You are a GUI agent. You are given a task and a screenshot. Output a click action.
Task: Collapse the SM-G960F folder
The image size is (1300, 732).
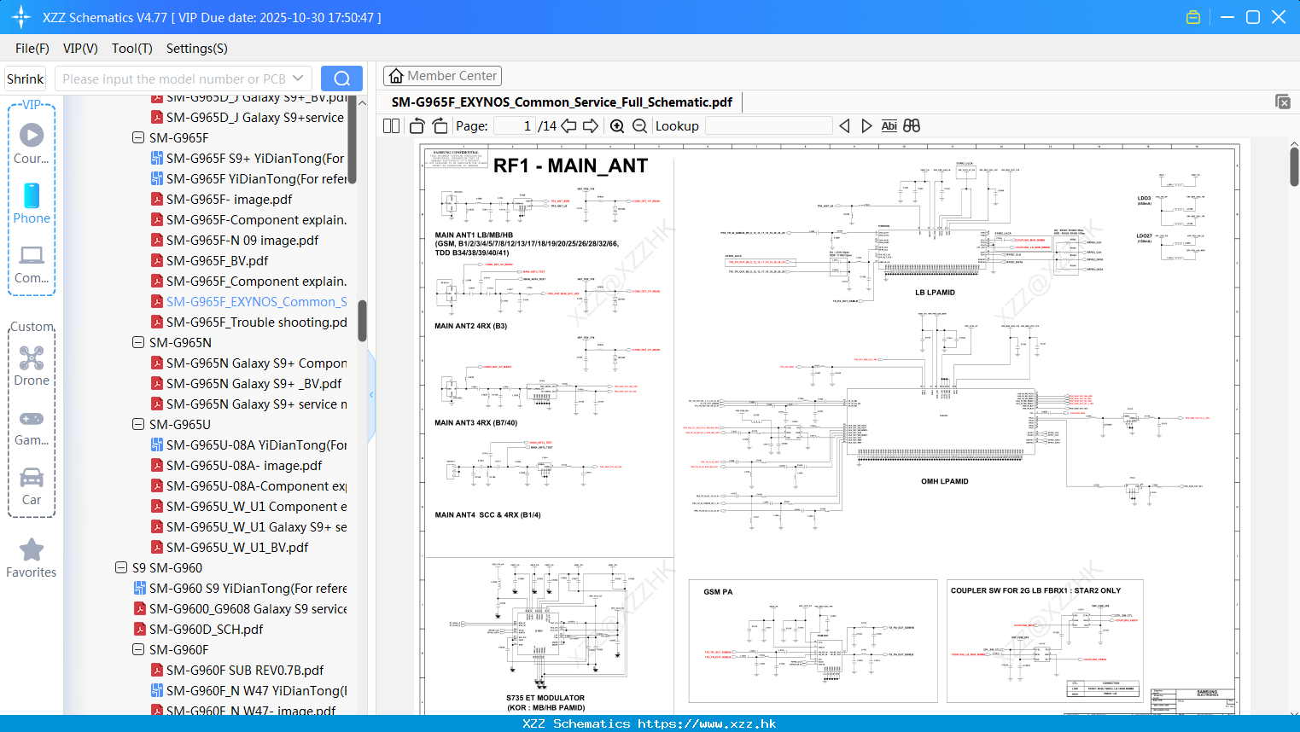point(138,649)
